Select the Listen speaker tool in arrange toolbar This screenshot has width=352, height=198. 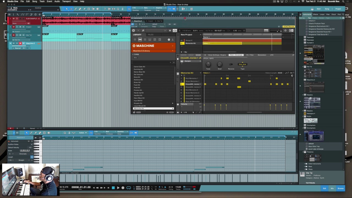[98, 9]
